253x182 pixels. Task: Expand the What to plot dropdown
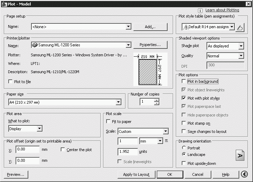(39, 129)
